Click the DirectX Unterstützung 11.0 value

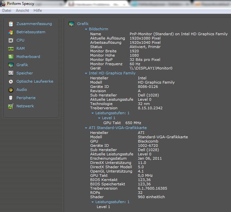tap(142, 163)
